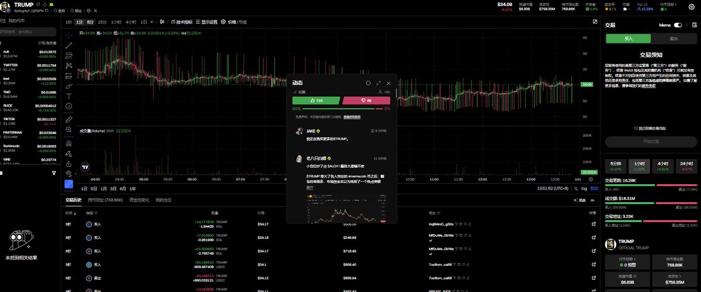
Task: Click the blue link icon in chart toolbar
Action: point(69,184)
